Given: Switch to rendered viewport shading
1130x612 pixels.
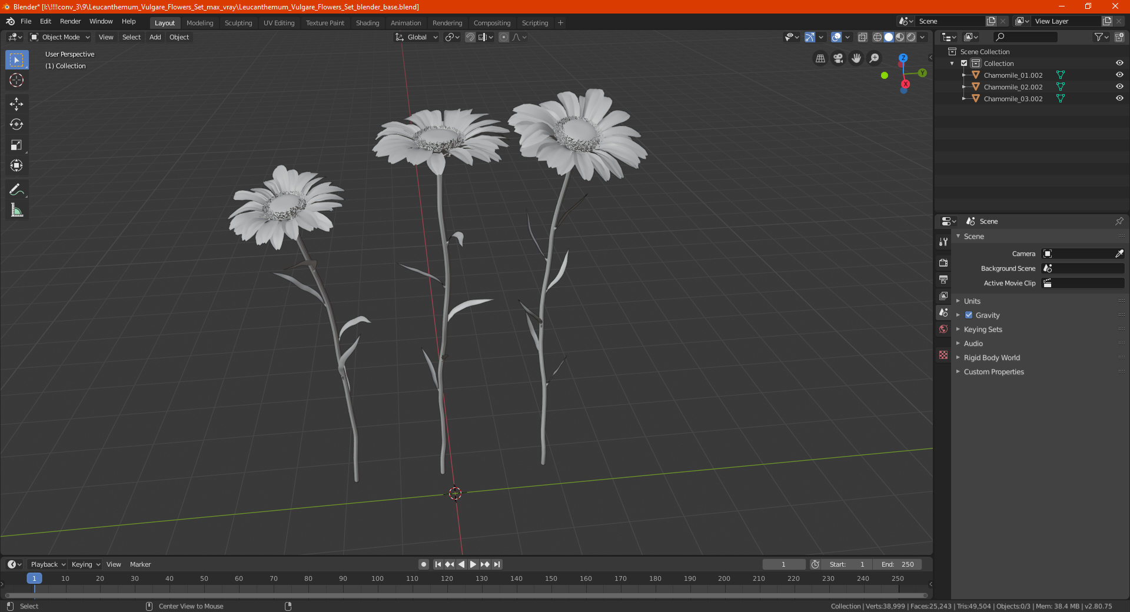Looking at the screenshot, I should [911, 37].
